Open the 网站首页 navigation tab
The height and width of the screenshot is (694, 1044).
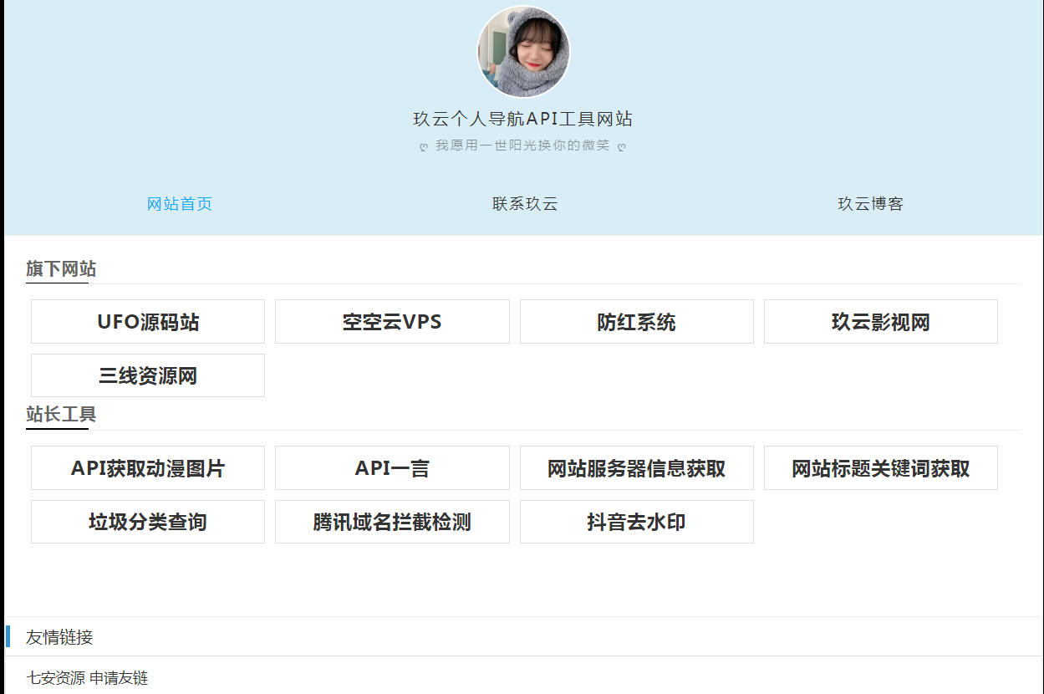click(x=180, y=204)
